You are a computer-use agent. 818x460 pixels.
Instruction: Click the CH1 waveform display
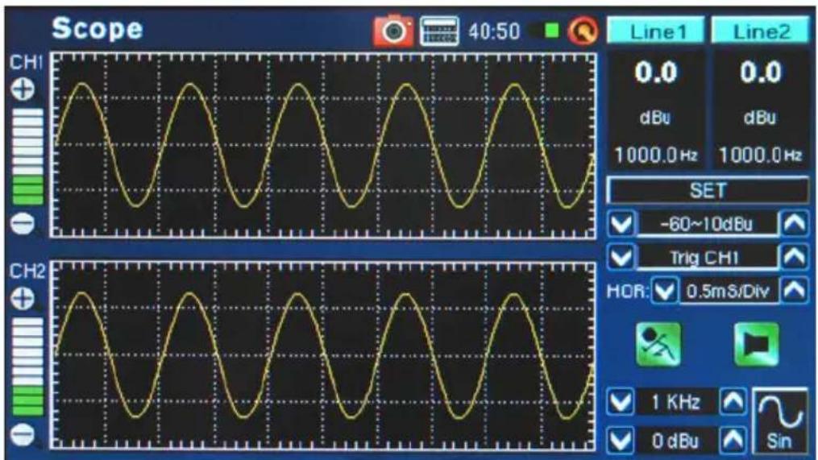click(323, 145)
